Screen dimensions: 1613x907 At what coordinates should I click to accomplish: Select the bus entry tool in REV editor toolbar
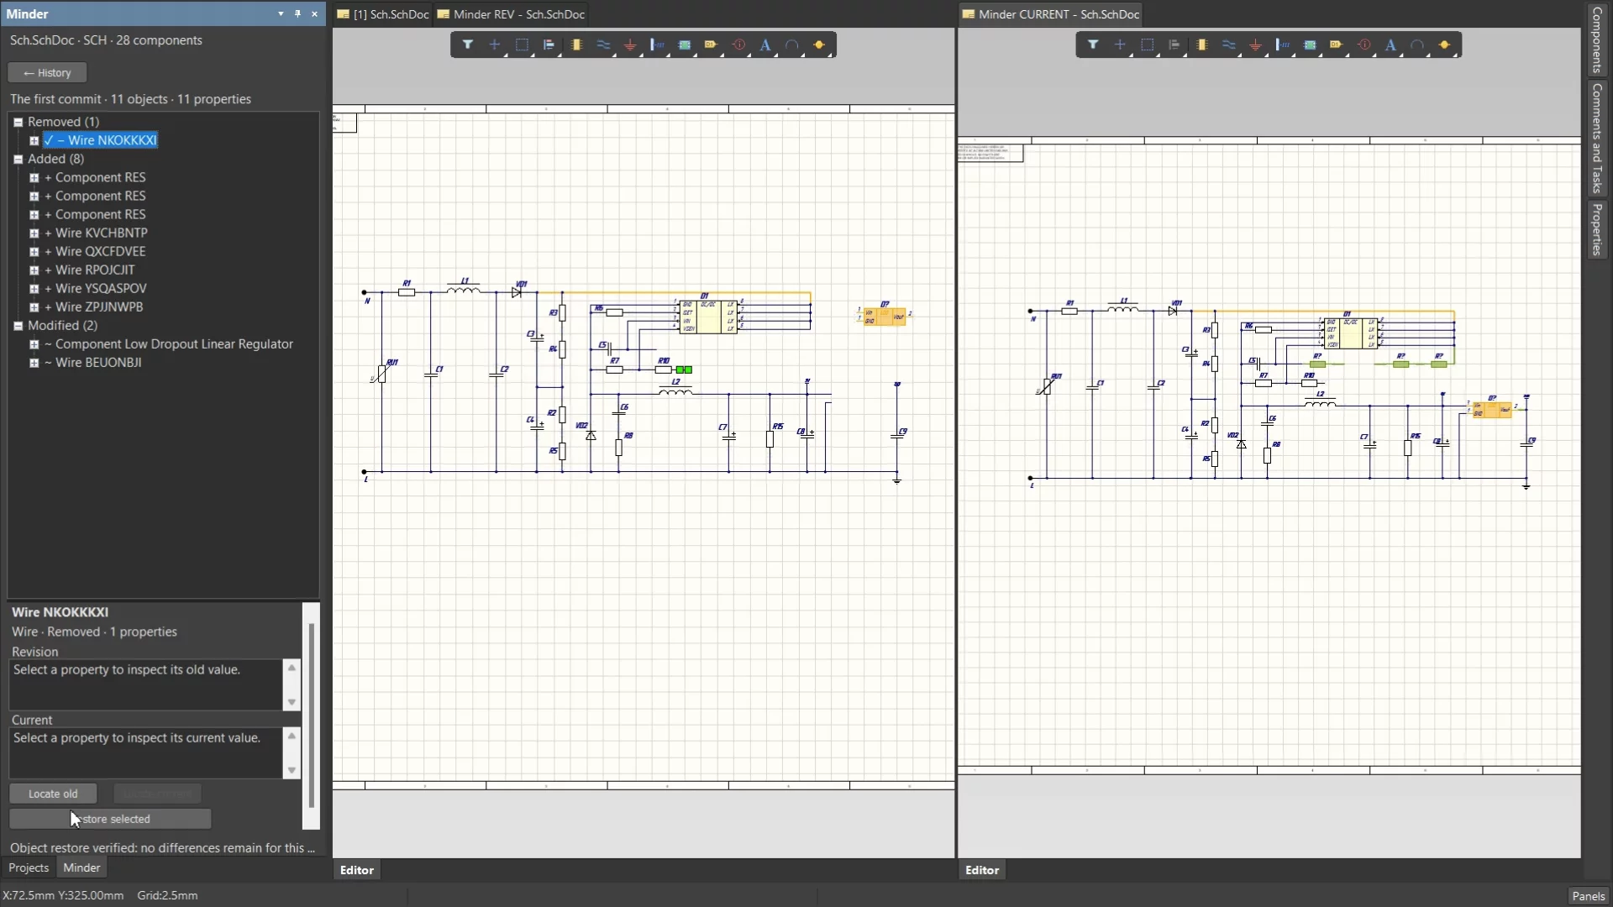pyautogui.click(x=657, y=45)
